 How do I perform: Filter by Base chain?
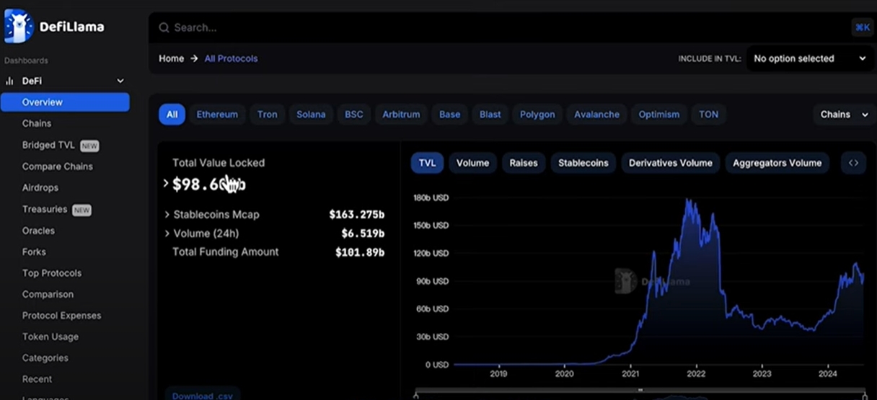tap(449, 115)
